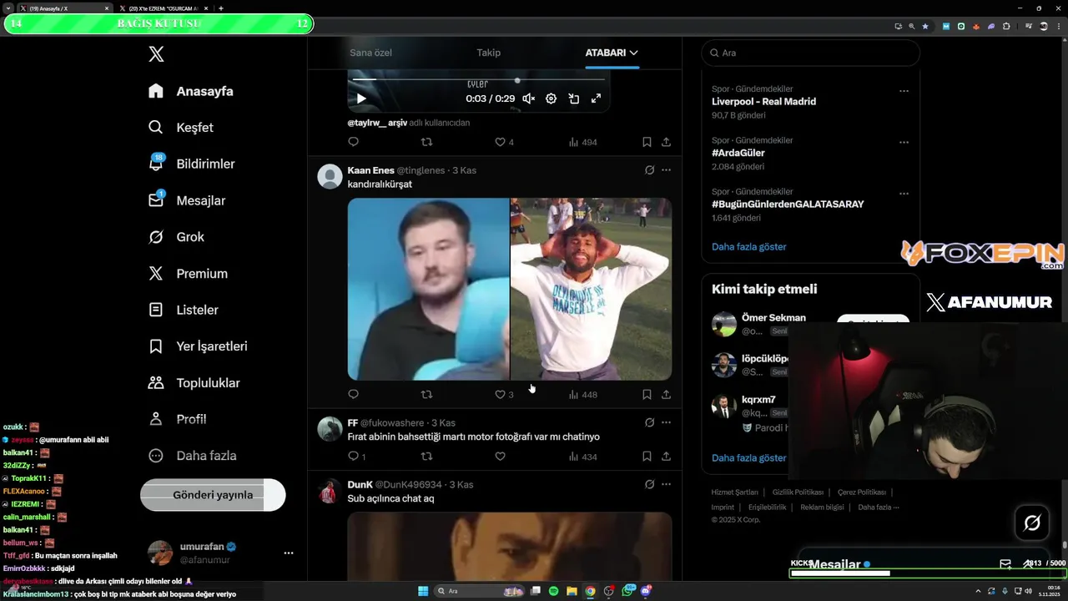This screenshot has width=1068, height=601.
Task: Open left image in Kaan Enes post
Action: tap(428, 289)
